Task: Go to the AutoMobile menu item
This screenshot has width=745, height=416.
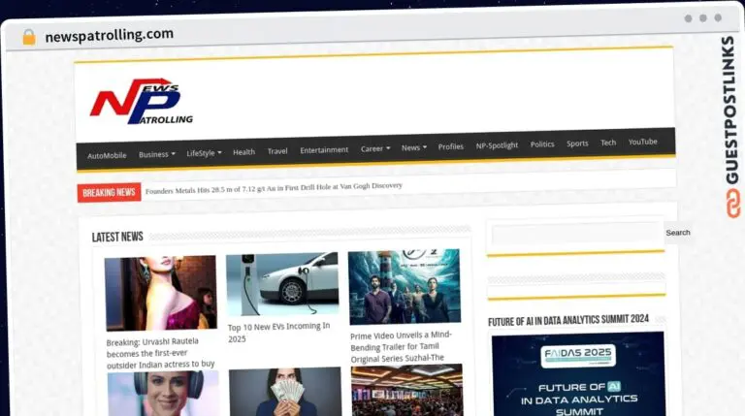Action: (x=107, y=155)
